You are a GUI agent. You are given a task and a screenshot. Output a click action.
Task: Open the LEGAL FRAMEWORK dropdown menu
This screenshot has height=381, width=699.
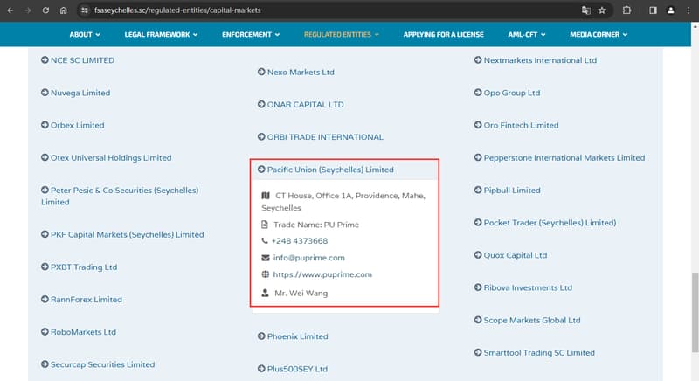(x=161, y=34)
